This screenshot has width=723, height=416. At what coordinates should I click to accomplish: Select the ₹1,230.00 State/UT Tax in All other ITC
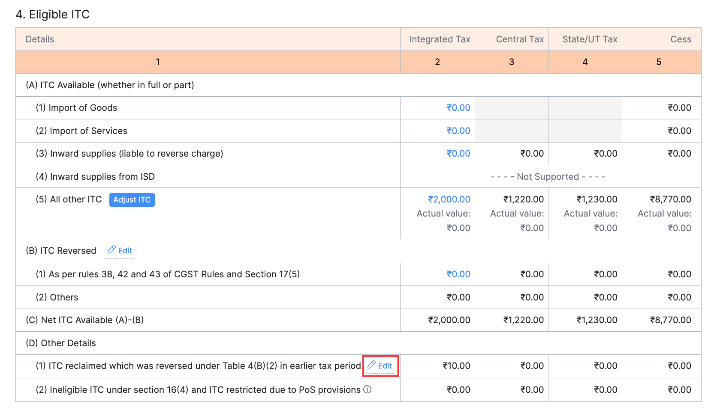click(596, 199)
